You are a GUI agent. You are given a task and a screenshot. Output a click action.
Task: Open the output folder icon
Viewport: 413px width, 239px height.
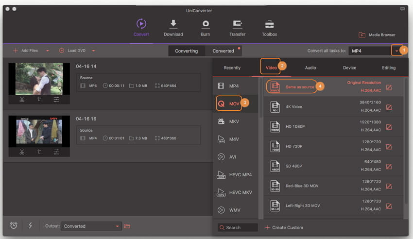pos(127,226)
